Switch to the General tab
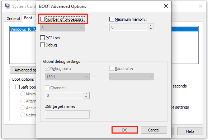The image size is (208, 140). (x=13, y=19)
